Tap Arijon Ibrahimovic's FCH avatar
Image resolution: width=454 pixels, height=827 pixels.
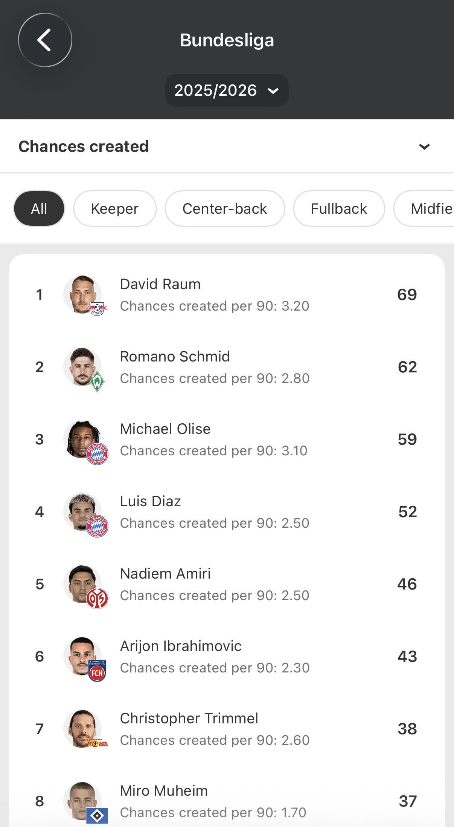[x=83, y=657]
